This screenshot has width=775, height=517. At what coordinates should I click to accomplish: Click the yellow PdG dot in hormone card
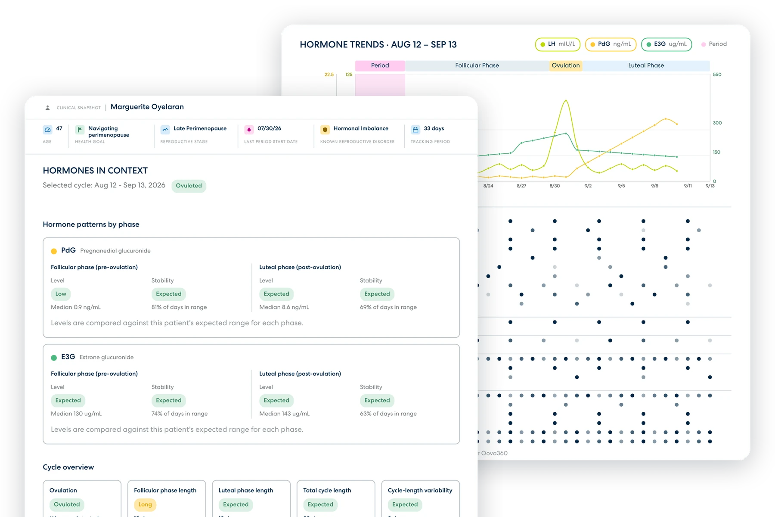point(54,251)
